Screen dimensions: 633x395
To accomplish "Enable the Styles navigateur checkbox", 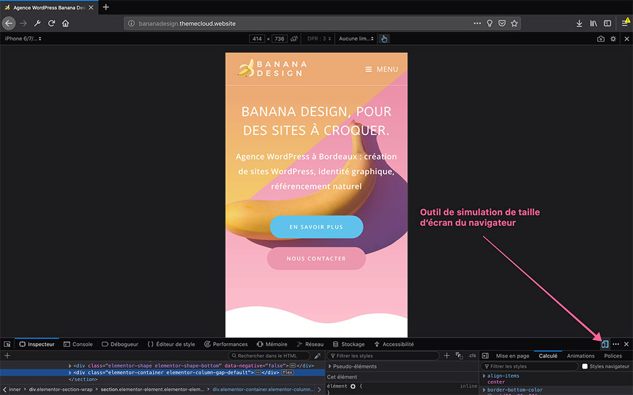I will click(x=584, y=367).
